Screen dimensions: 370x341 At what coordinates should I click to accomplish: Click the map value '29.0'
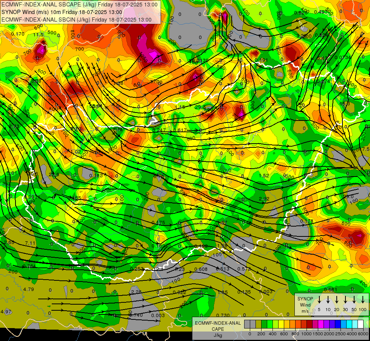click(348, 197)
